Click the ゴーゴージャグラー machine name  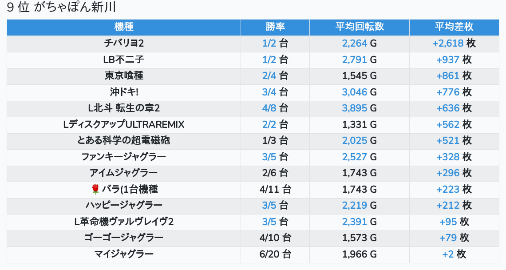(124, 238)
